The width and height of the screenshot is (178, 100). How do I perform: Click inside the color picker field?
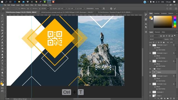[163, 22]
